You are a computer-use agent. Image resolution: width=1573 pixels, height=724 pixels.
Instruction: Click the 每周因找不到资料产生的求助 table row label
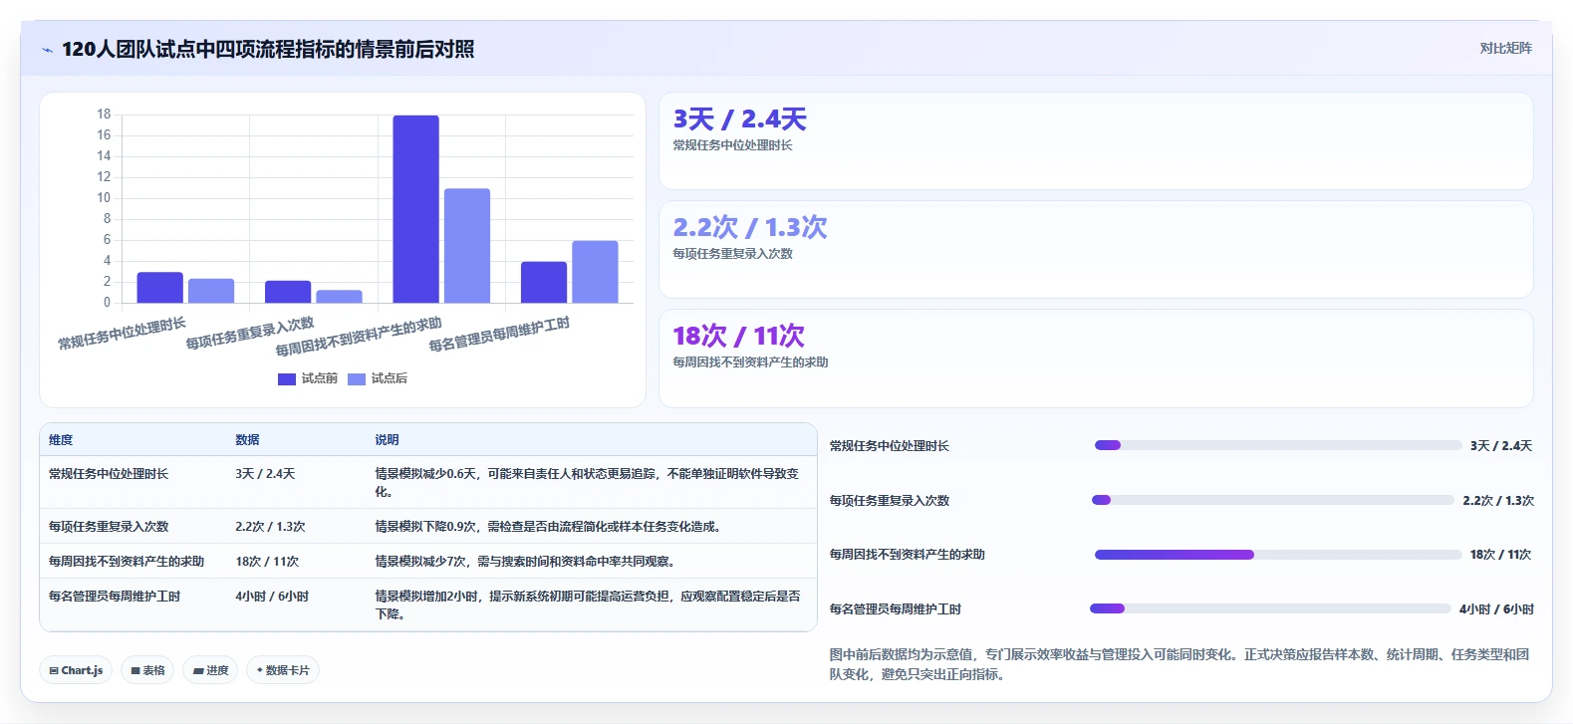click(127, 562)
